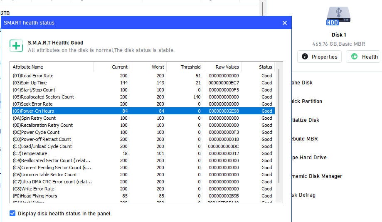Click the HDD USB disk icon
The image size is (382, 222).
338,16
